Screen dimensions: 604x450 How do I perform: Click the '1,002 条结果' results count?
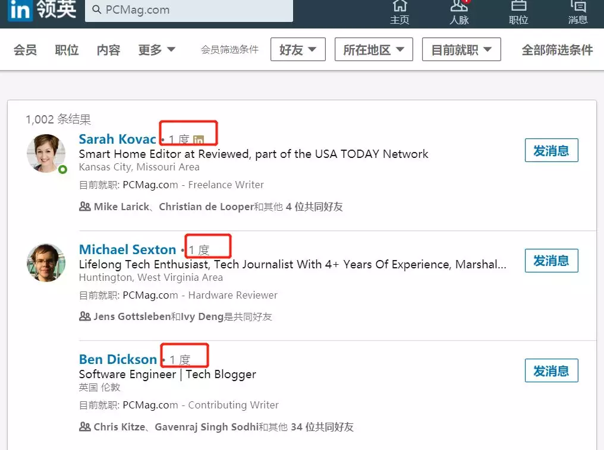point(58,119)
